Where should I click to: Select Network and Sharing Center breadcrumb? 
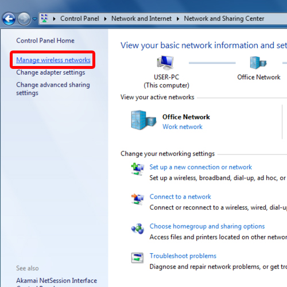pos(224,18)
